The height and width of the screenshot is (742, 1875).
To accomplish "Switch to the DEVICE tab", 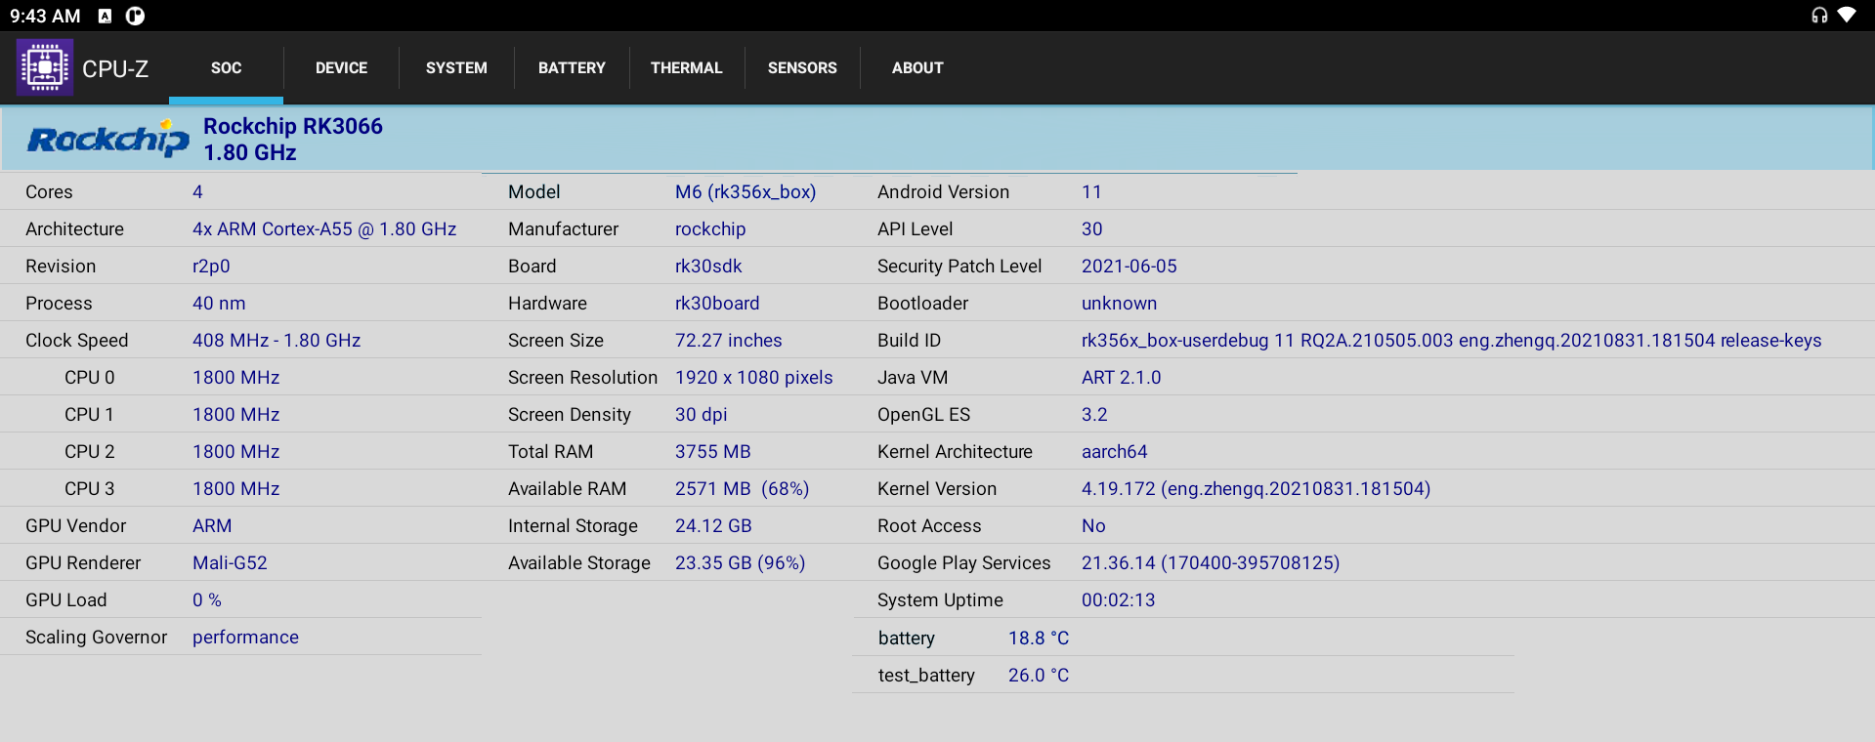I will click(341, 68).
